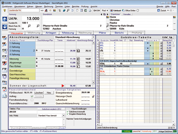This screenshot has height=134, width=178.
Task: Click the QM/UM toolbar button
Action: [x=96, y=10]
